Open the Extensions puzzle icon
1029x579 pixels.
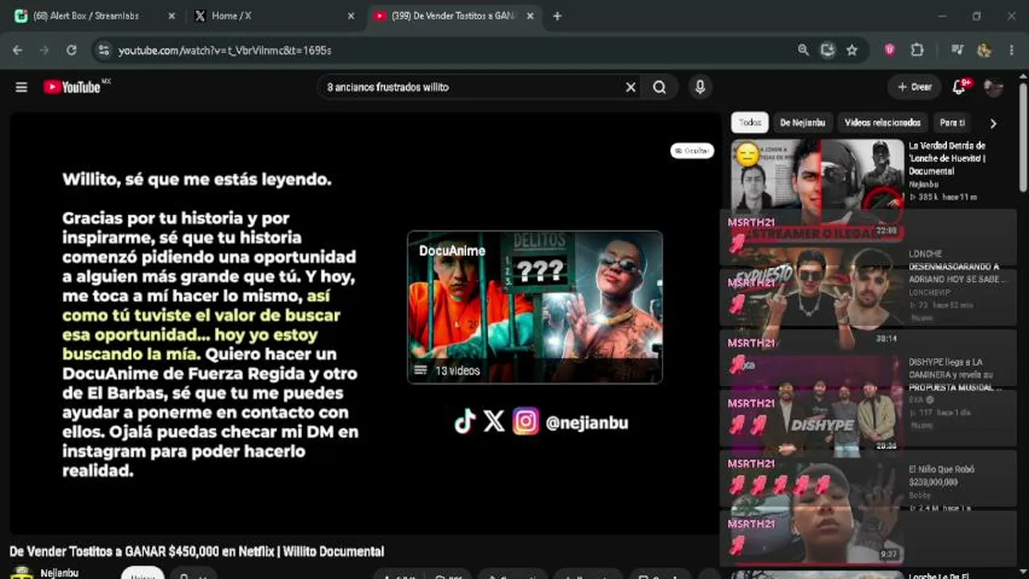[x=917, y=50]
